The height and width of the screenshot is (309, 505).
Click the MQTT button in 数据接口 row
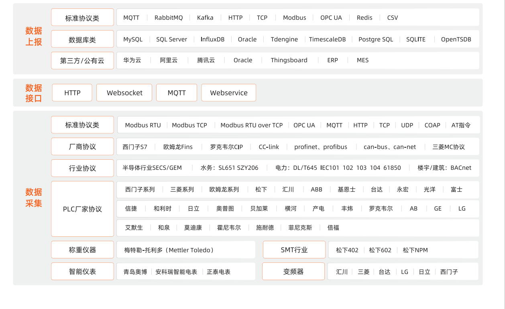point(177,93)
